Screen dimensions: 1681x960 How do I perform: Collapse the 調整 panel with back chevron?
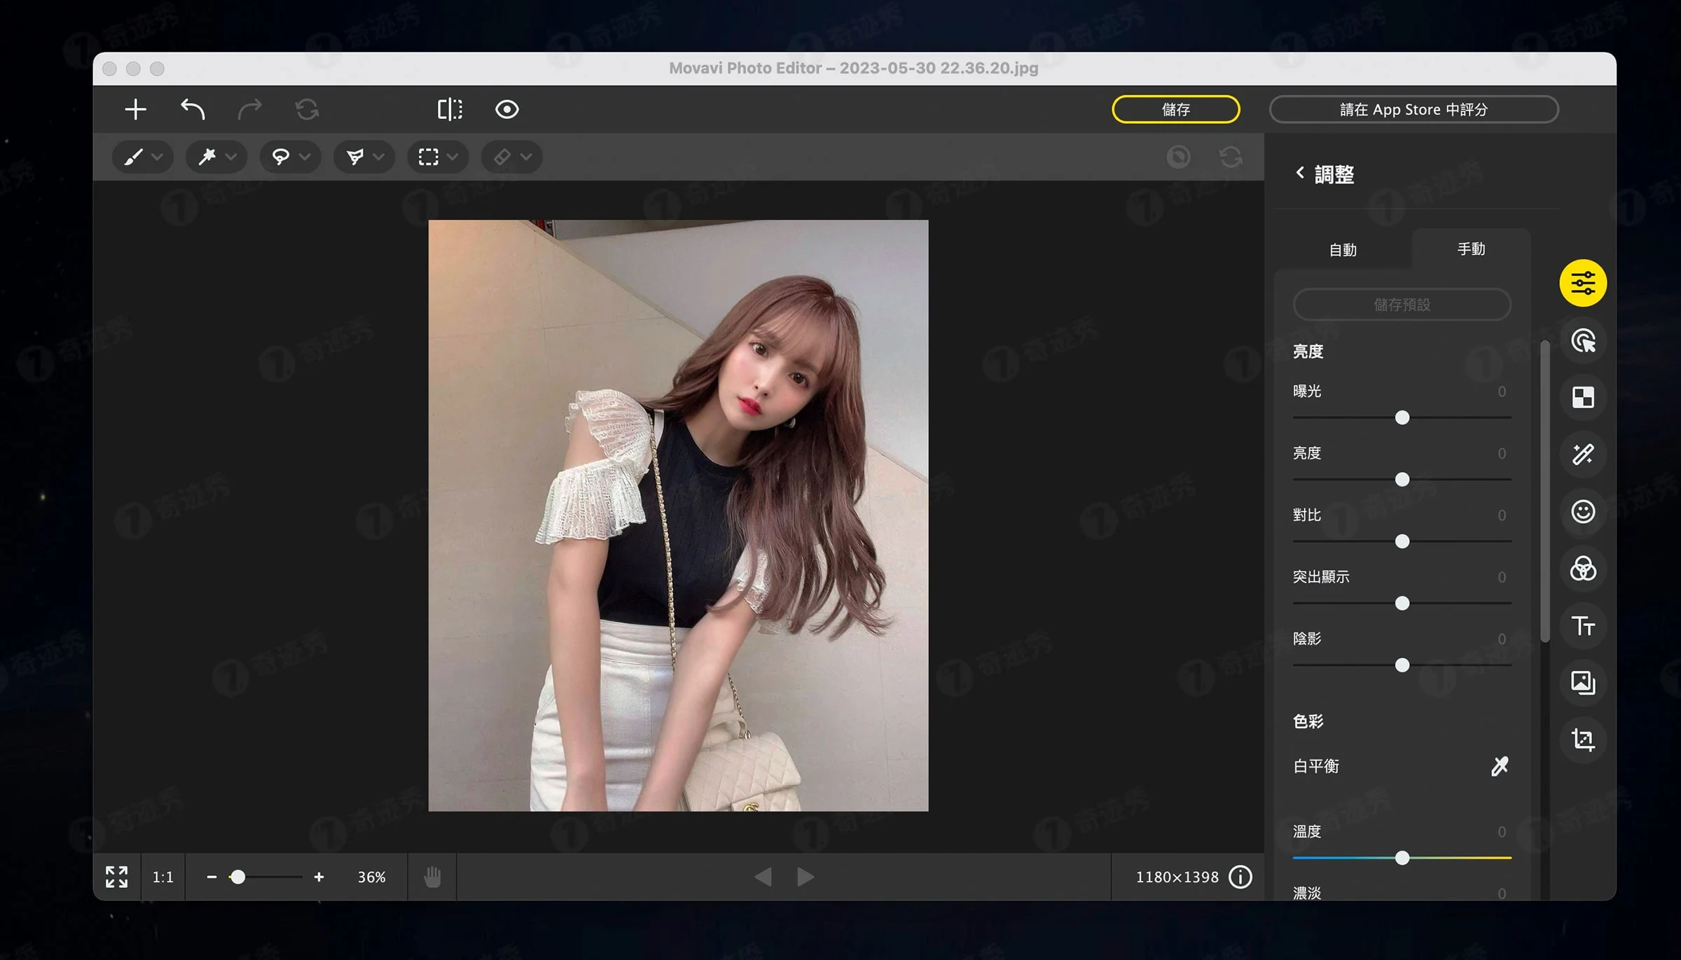point(1301,173)
